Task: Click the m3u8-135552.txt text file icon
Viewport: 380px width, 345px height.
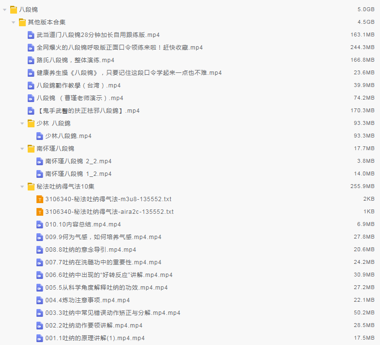Action: (x=40, y=199)
